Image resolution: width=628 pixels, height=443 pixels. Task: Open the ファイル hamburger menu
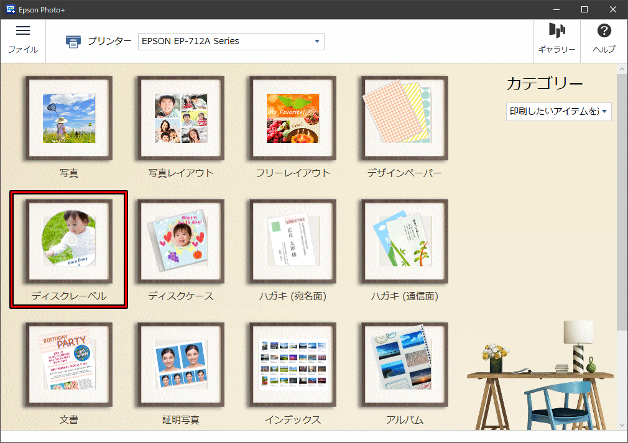tap(23, 40)
